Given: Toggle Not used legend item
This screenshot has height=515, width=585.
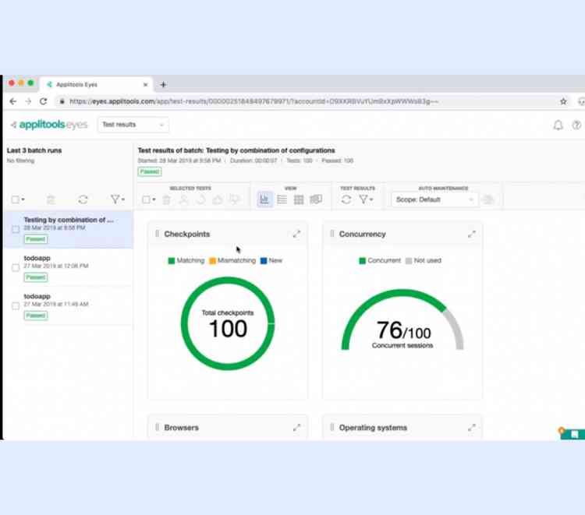Looking at the screenshot, I should pyautogui.click(x=423, y=260).
